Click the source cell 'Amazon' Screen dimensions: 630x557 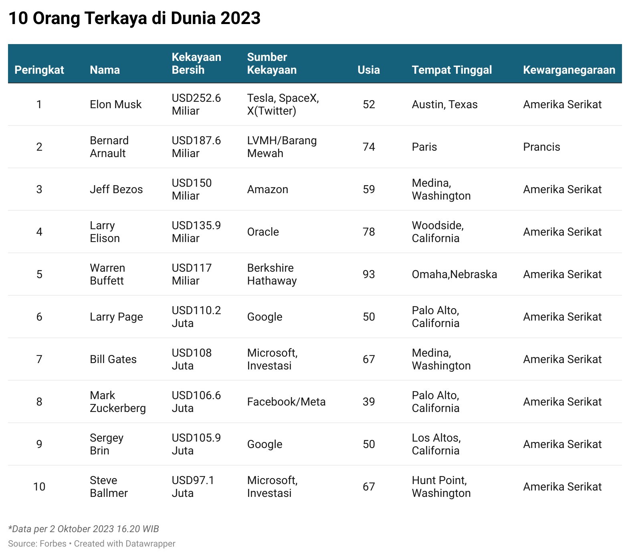pyautogui.click(x=267, y=190)
